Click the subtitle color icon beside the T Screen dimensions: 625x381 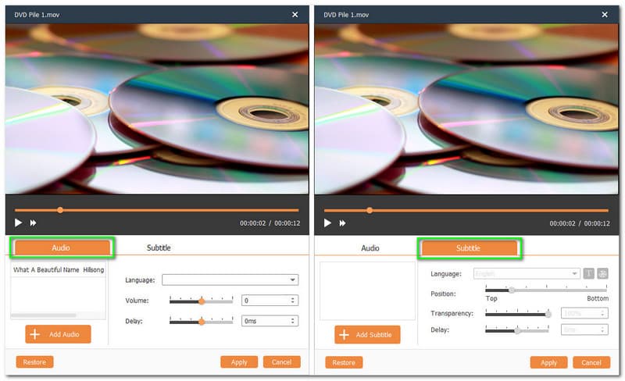(602, 274)
